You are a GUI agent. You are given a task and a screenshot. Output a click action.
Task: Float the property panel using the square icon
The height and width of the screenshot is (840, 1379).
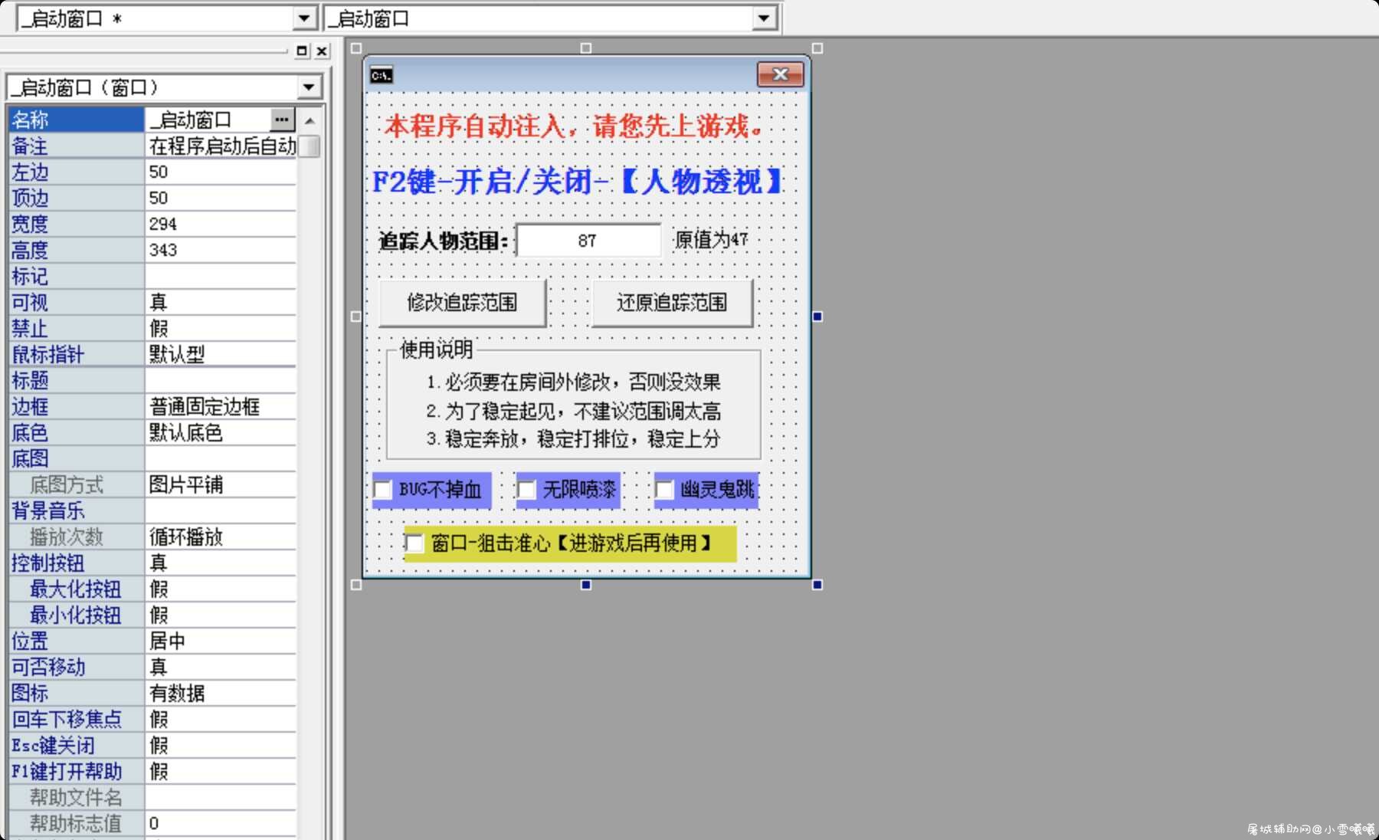tap(302, 51)
